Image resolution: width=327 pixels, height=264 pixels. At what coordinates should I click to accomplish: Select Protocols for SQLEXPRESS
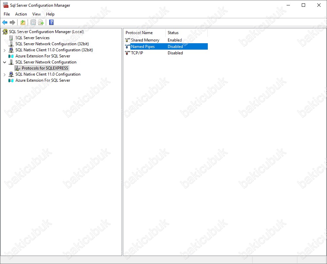[45, 68]
